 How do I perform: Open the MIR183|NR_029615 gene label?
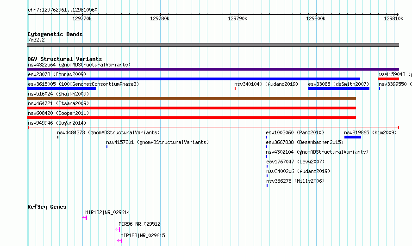[143, 235]
